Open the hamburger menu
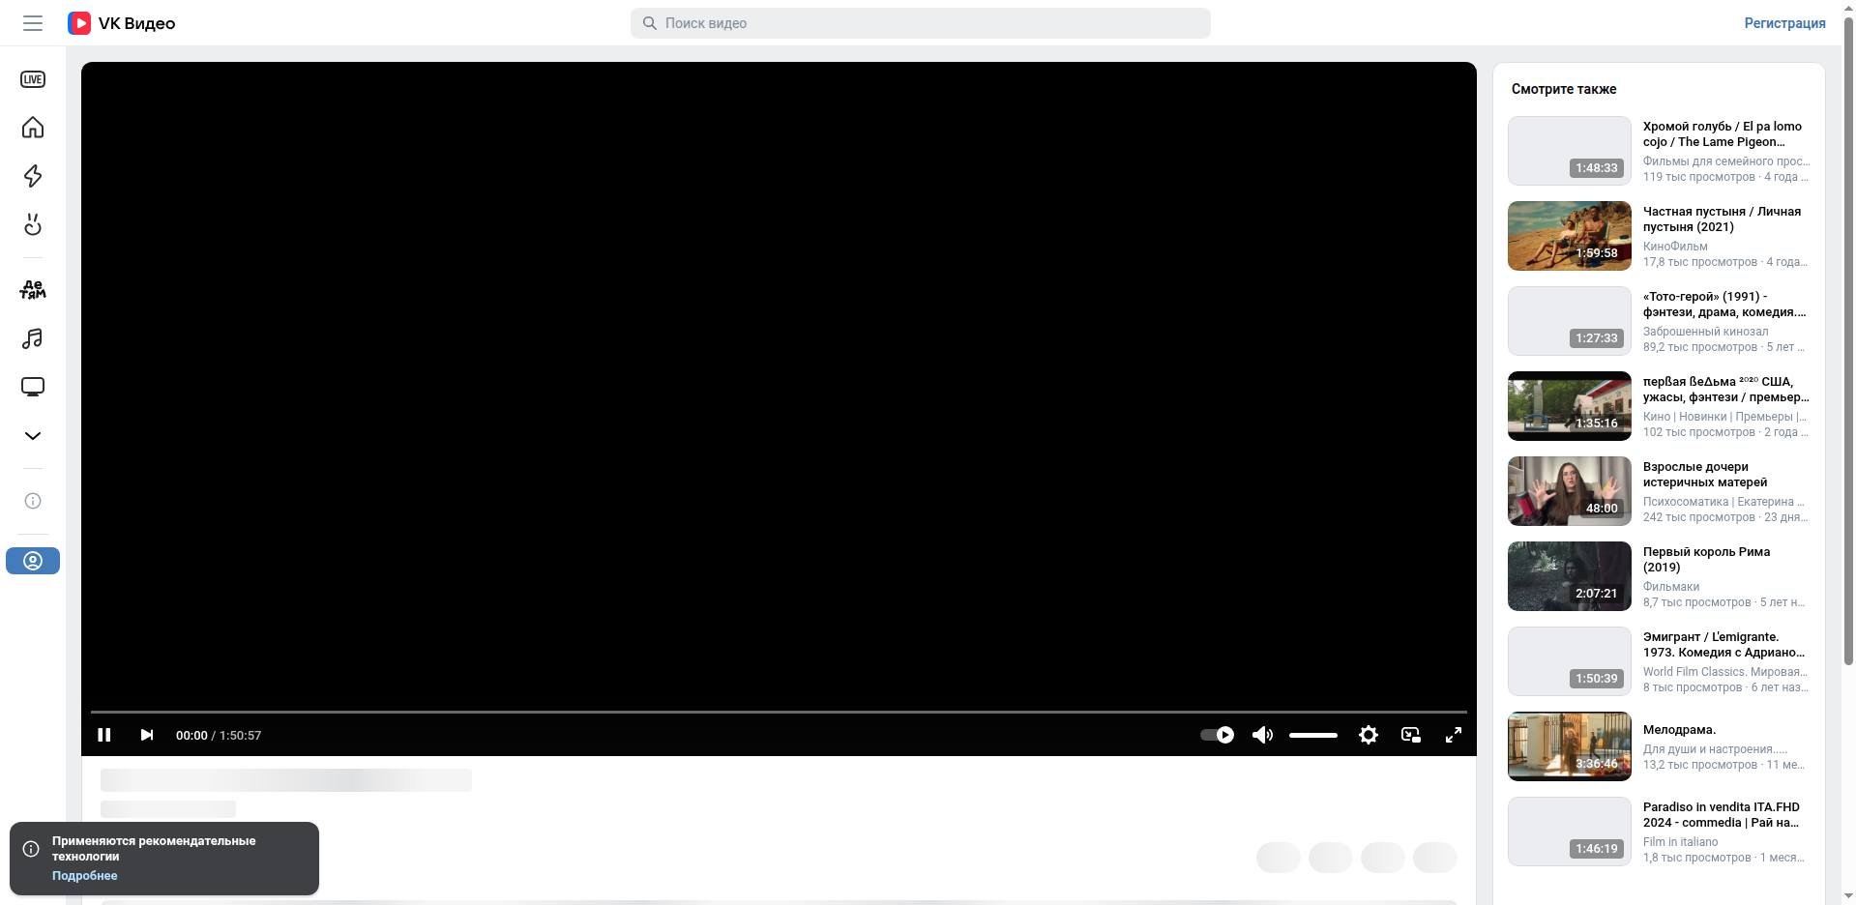The image size is (1856, 905). 33,23
